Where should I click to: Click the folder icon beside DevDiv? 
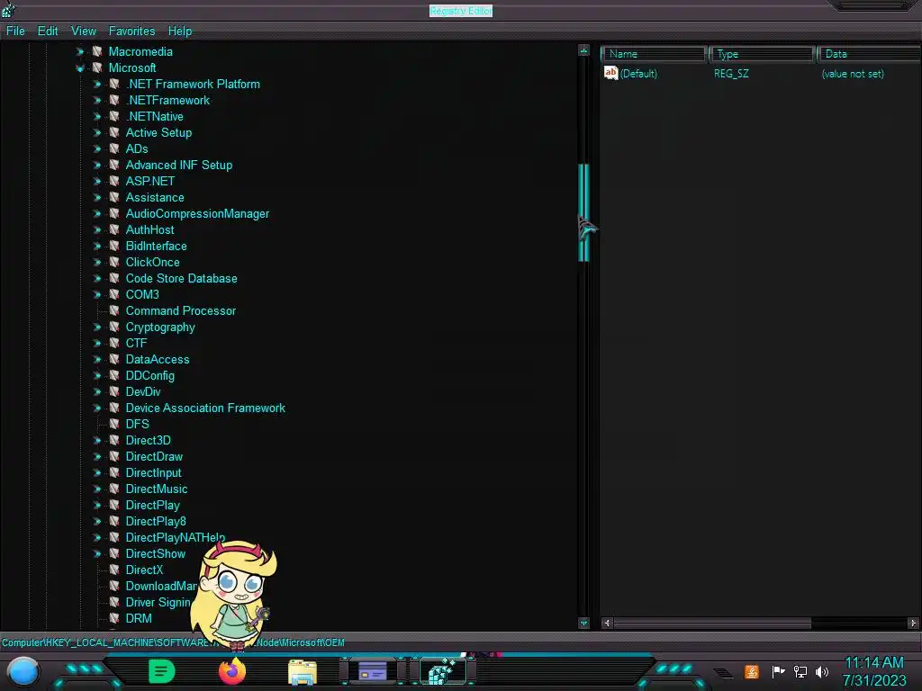tap(114, 391)
